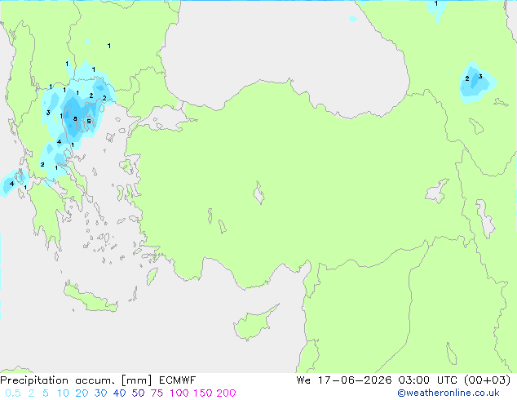Click the 50 mm legend value
The width and height of the screenshot is (517, 400).
click(x=138, y=393)
